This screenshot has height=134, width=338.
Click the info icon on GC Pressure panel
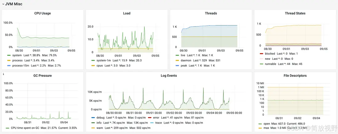pos(3,74)
